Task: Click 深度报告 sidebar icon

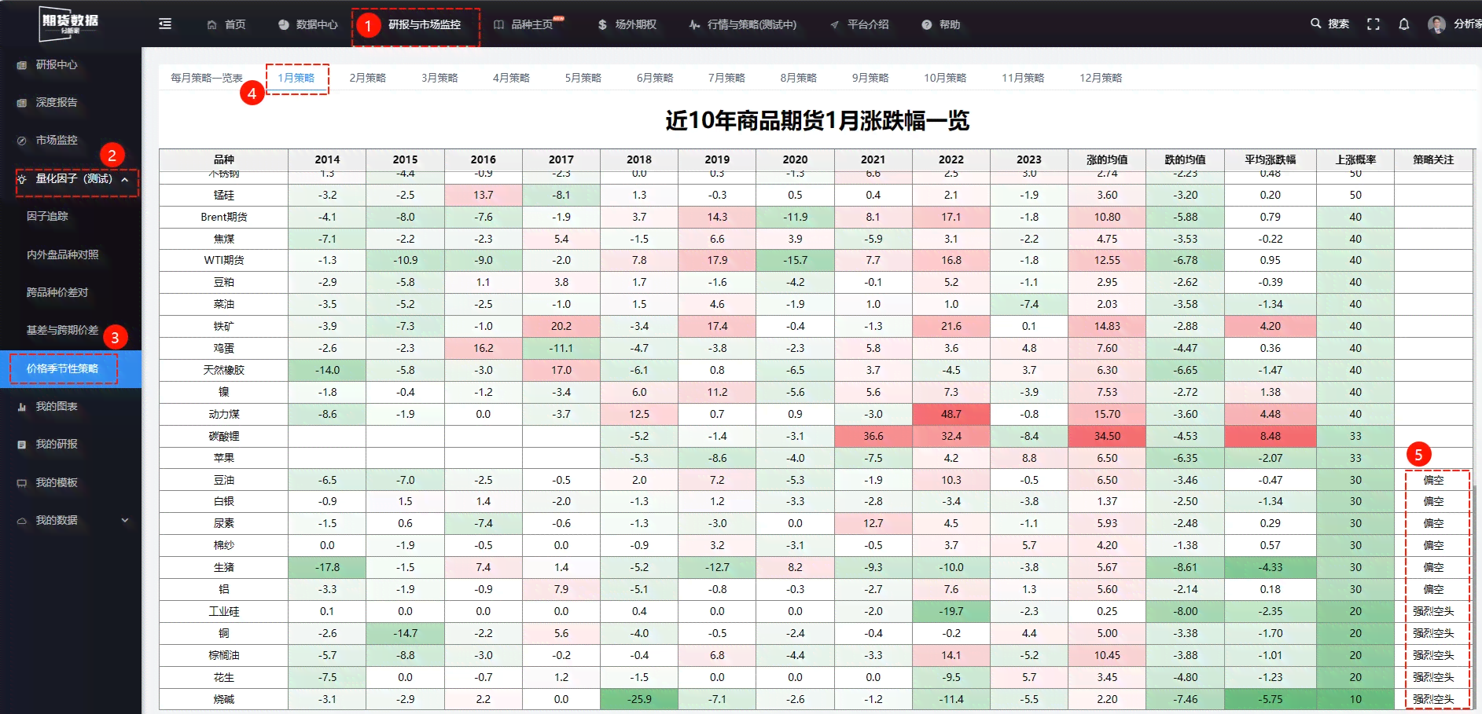Action: click(21, 103)
